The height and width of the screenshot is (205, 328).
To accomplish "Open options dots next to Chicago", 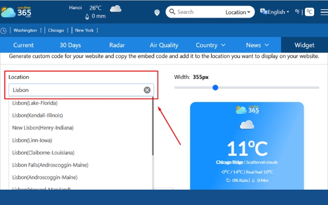I will point(68,30).
